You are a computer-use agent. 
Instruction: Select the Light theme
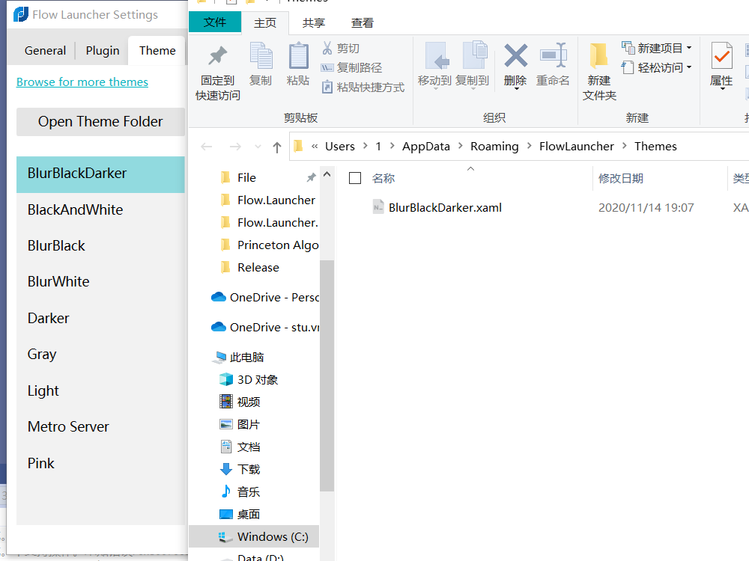100,390
